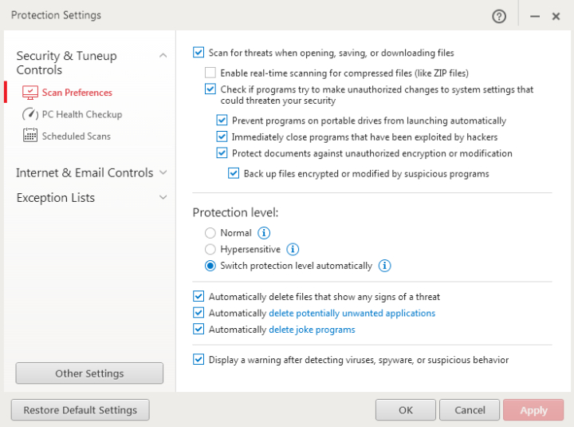This screenshot has height=427, width=574.
Task: Click the Security & Tuneup Controls heading
Action: tap(67, 63)
